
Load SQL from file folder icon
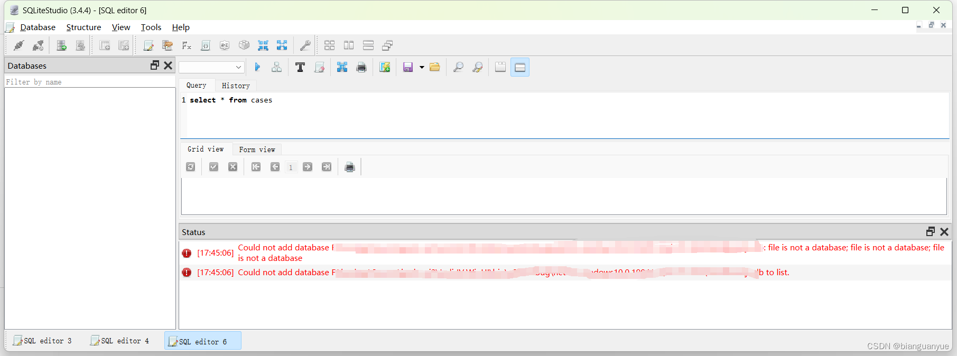coord(435,67)
